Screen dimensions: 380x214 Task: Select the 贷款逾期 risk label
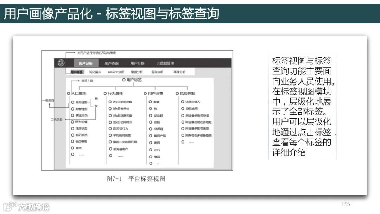click(x=189, y=108)
